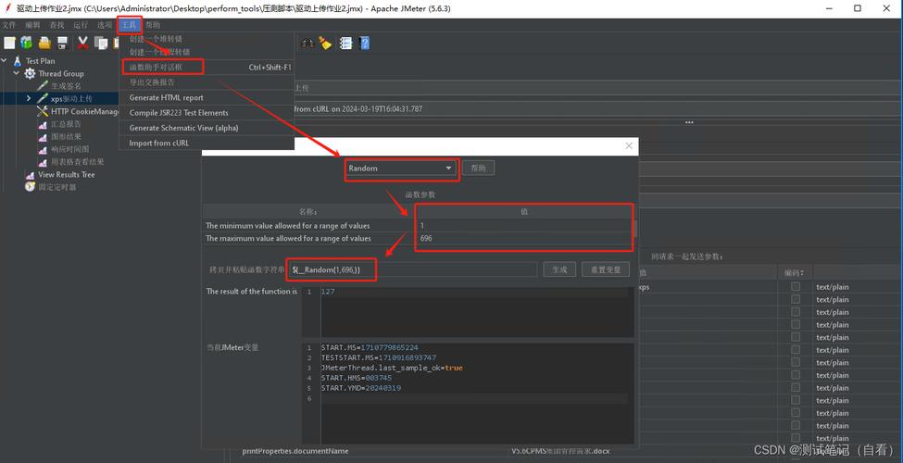Open the 文件 menu

click(8, 25)
